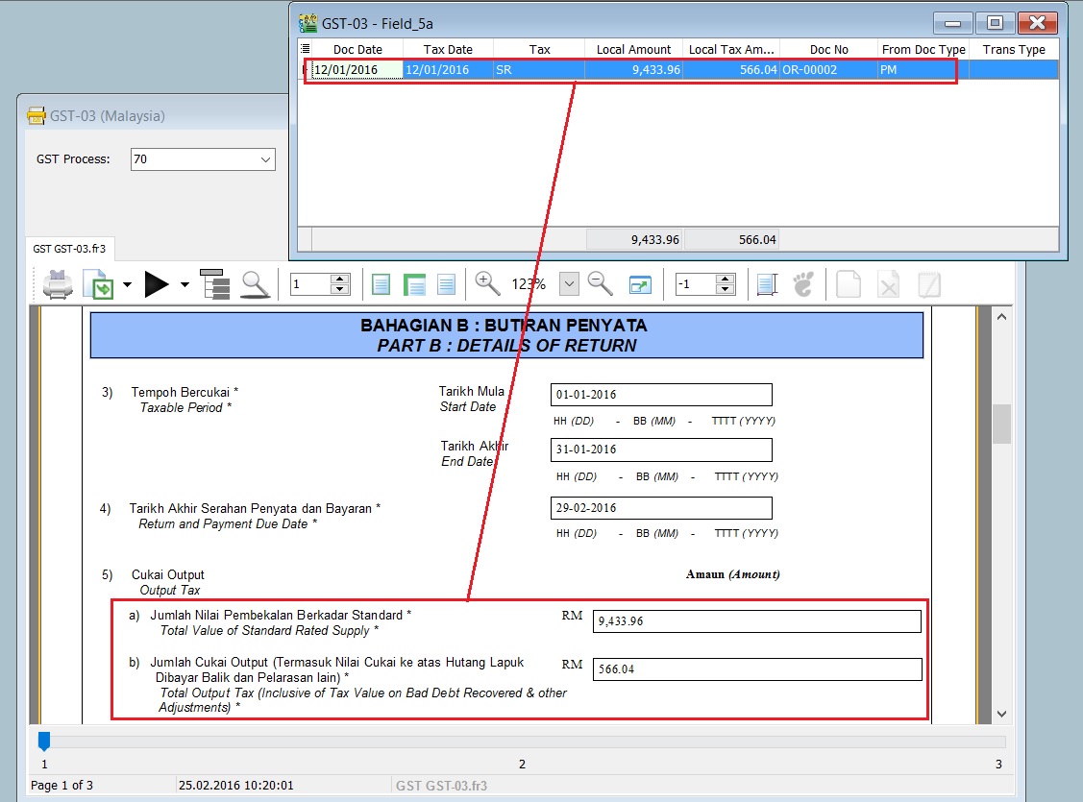
Task: Click the page margins icon
Action: click(766, 284)
